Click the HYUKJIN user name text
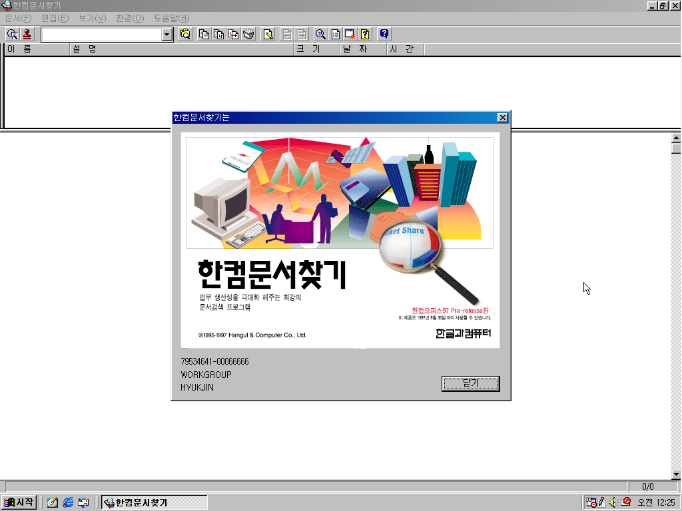Image resolution: width=682 pixels, height=511 pixels. click(197, 387)
